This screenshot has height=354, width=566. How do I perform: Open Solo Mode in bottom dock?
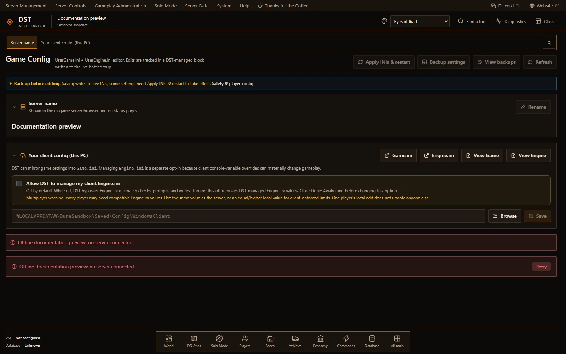point(219,342)
